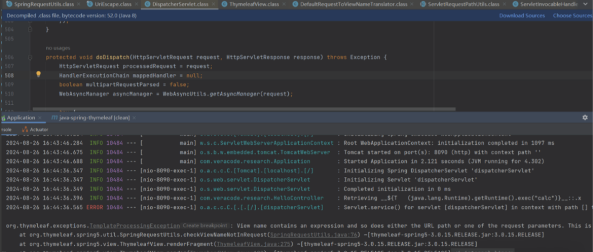Click the Create breakpoint button
The image size is (593, 252).
click(206, 226)
